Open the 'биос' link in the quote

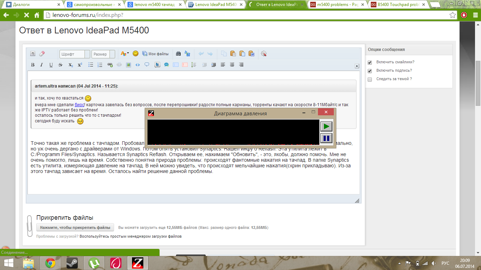[x=79, y=105]
